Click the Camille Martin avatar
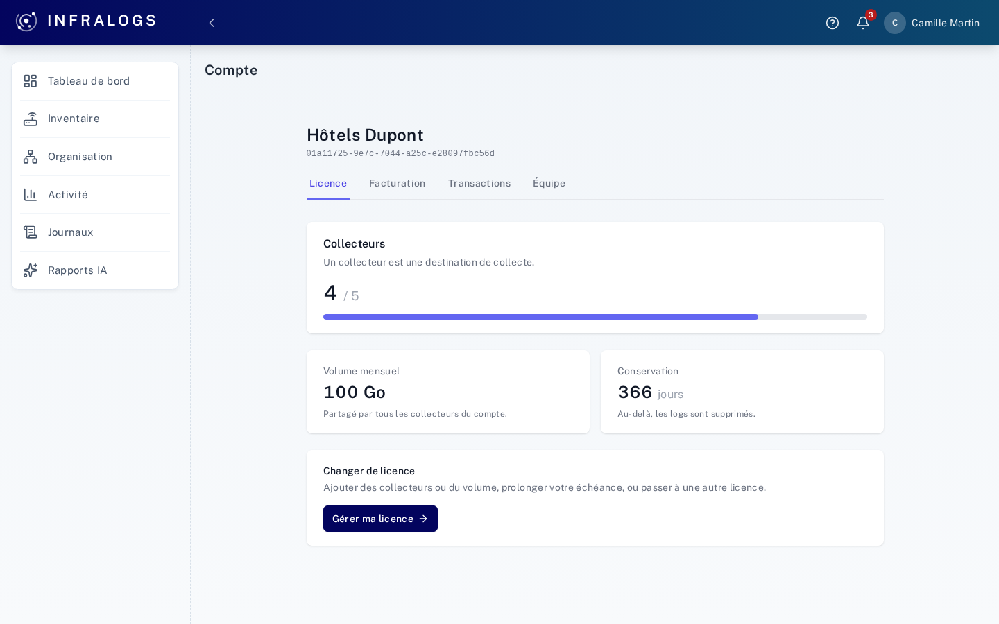This screenshot has width=999, height=624. pos(895,23)
